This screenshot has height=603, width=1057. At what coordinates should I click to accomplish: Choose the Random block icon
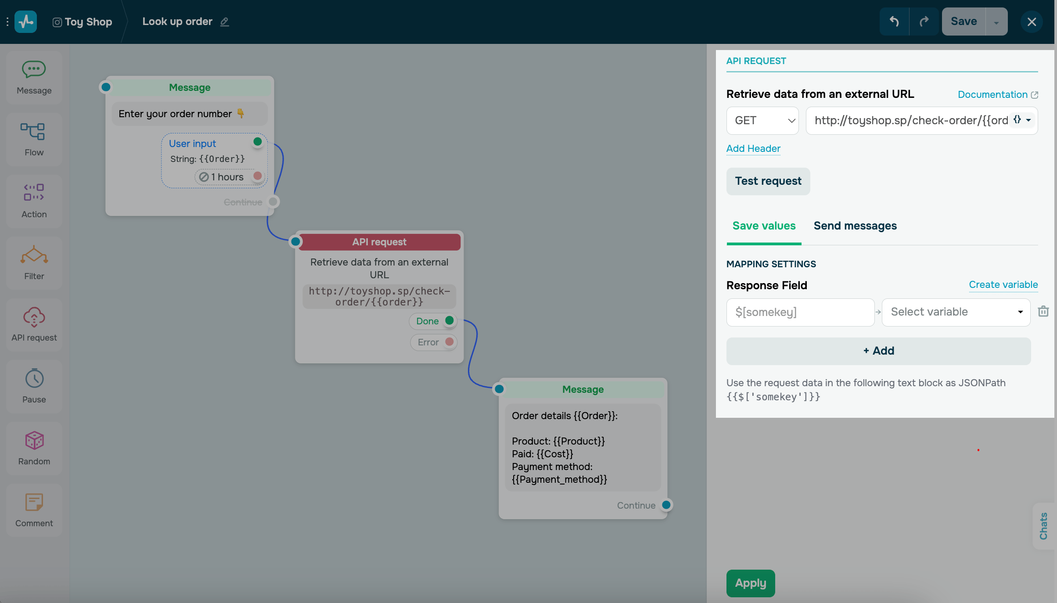(34, 448)
